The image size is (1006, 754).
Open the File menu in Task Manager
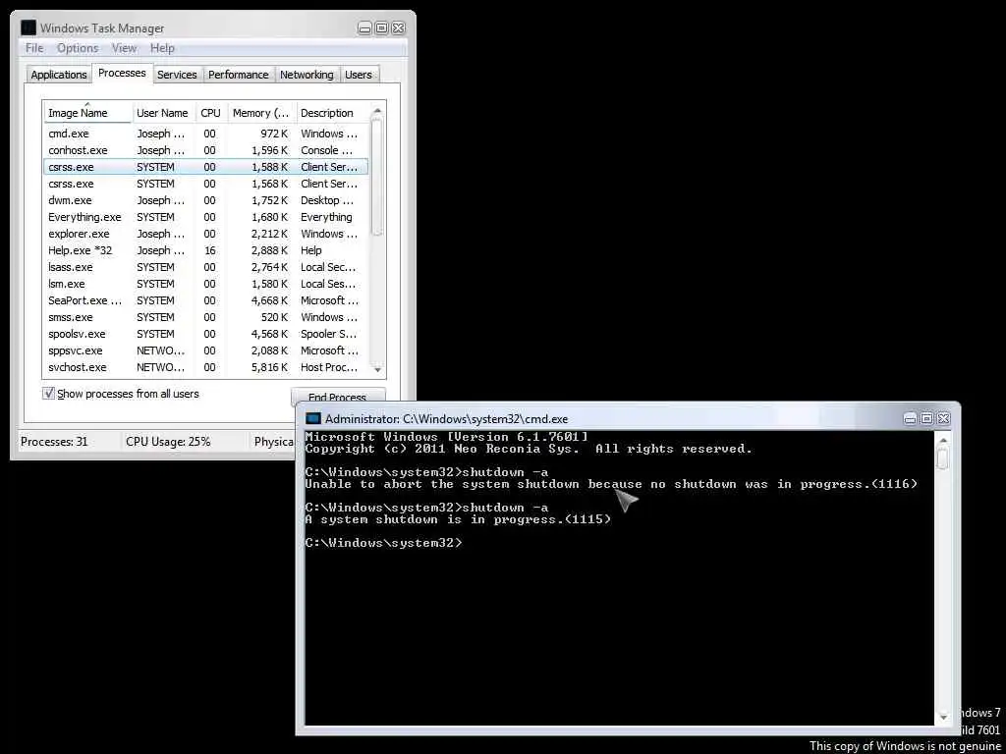click(34, 48)
